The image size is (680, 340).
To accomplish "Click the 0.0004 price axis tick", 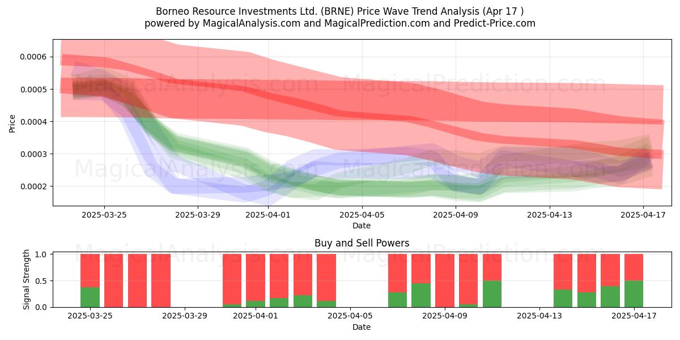I will pyautogui.click(x=34, y=121).
